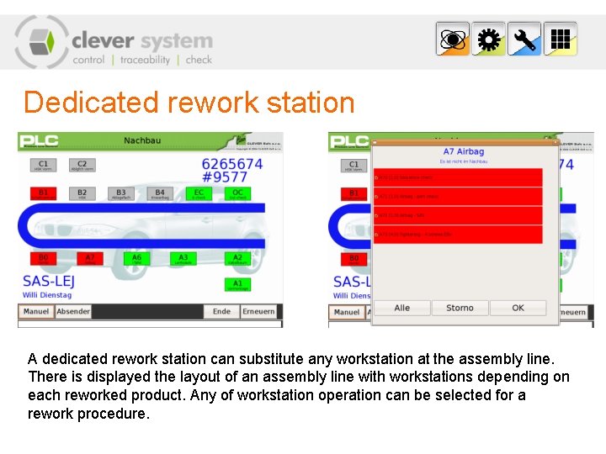Click the Ende button
Viewport: 606px width, 454px height.
coord(221,311)
